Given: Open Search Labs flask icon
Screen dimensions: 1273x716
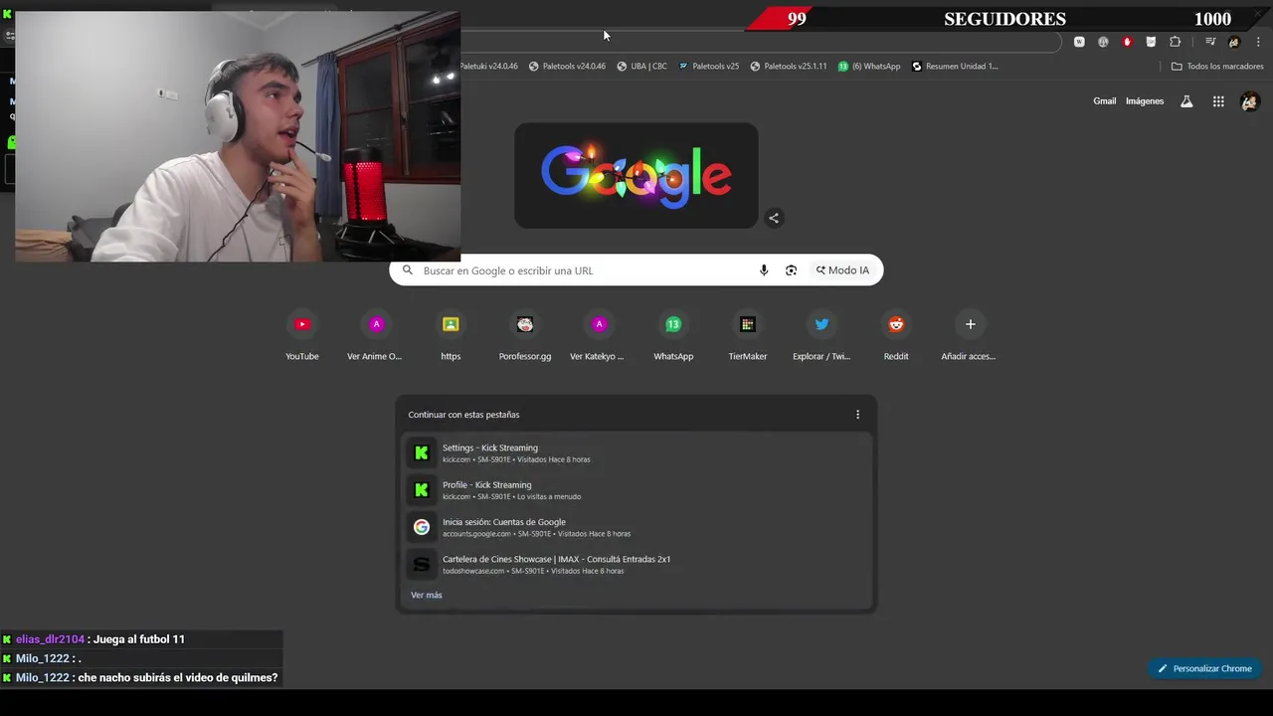Looking at the screenshot, I should pos(1186,101).
